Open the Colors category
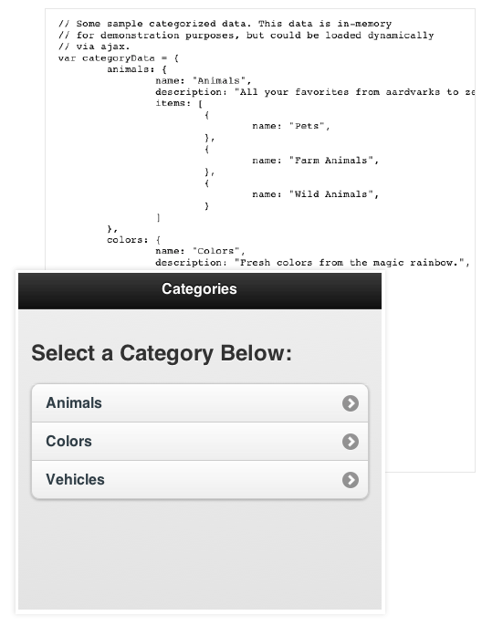This screenshot has width=482, height=626. pos(200,442)
